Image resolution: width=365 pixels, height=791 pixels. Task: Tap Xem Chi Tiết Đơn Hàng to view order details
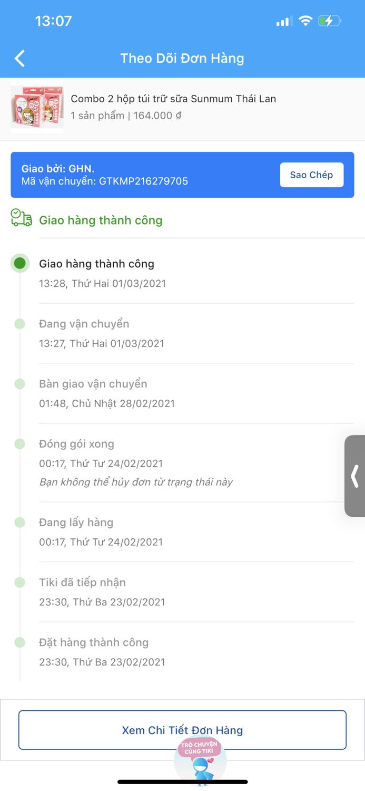point(182,730)
